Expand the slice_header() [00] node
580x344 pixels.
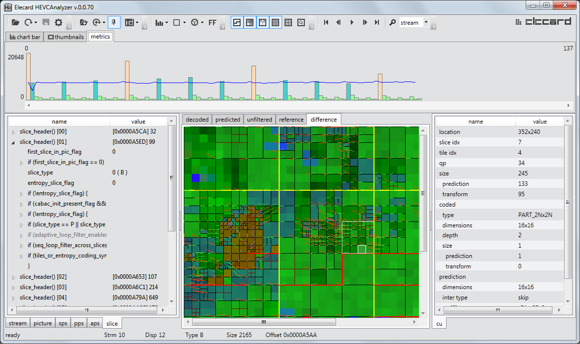pos(13,132)
